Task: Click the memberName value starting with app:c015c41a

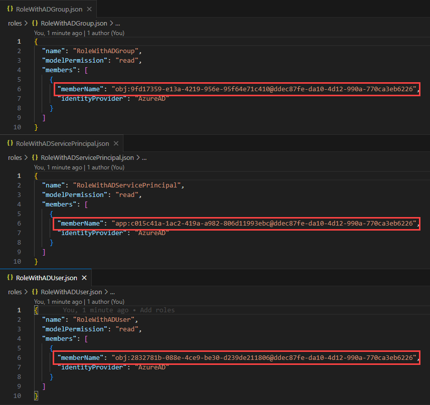Action: [264, 224]
